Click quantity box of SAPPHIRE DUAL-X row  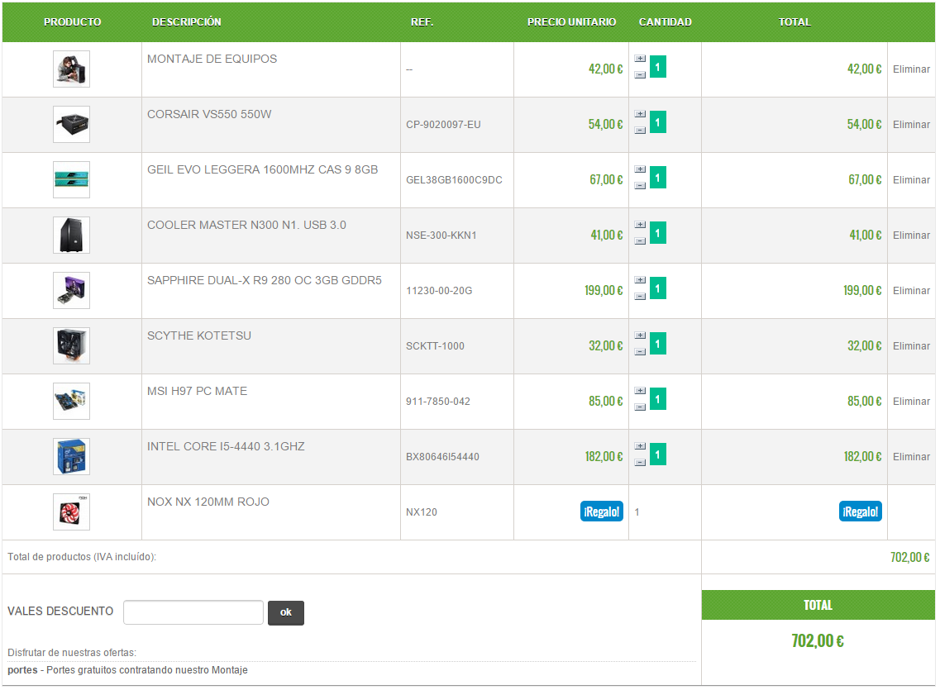[x=657, y=288]
